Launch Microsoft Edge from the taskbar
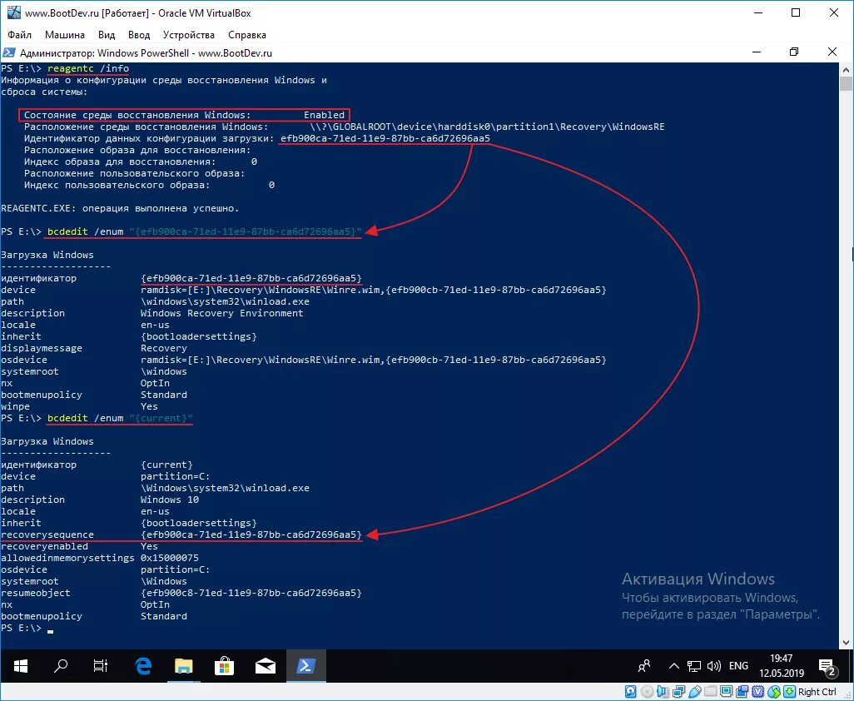The width and height of the screenshot is (854, 701). point(142,666)
